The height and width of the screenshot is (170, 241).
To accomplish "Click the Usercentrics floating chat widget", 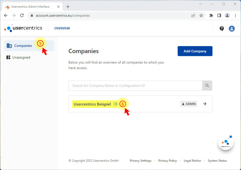I will pyautogui.click(x=226, y=143).
